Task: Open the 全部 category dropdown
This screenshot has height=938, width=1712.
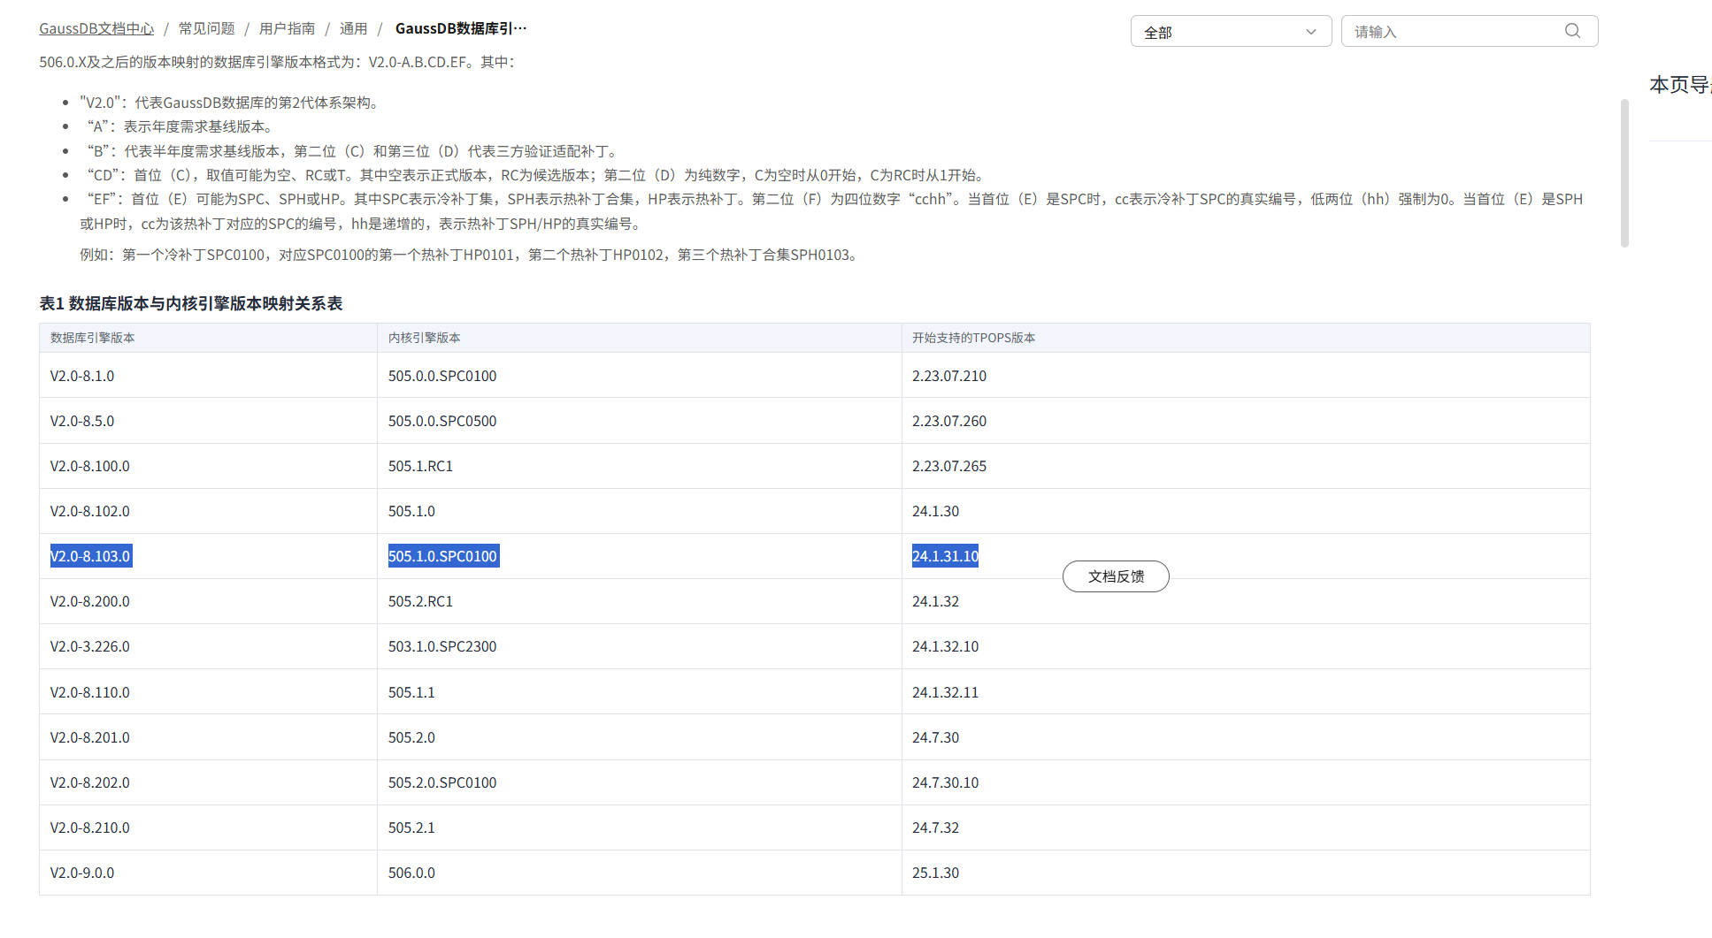Action: [x=1231, y=32]
